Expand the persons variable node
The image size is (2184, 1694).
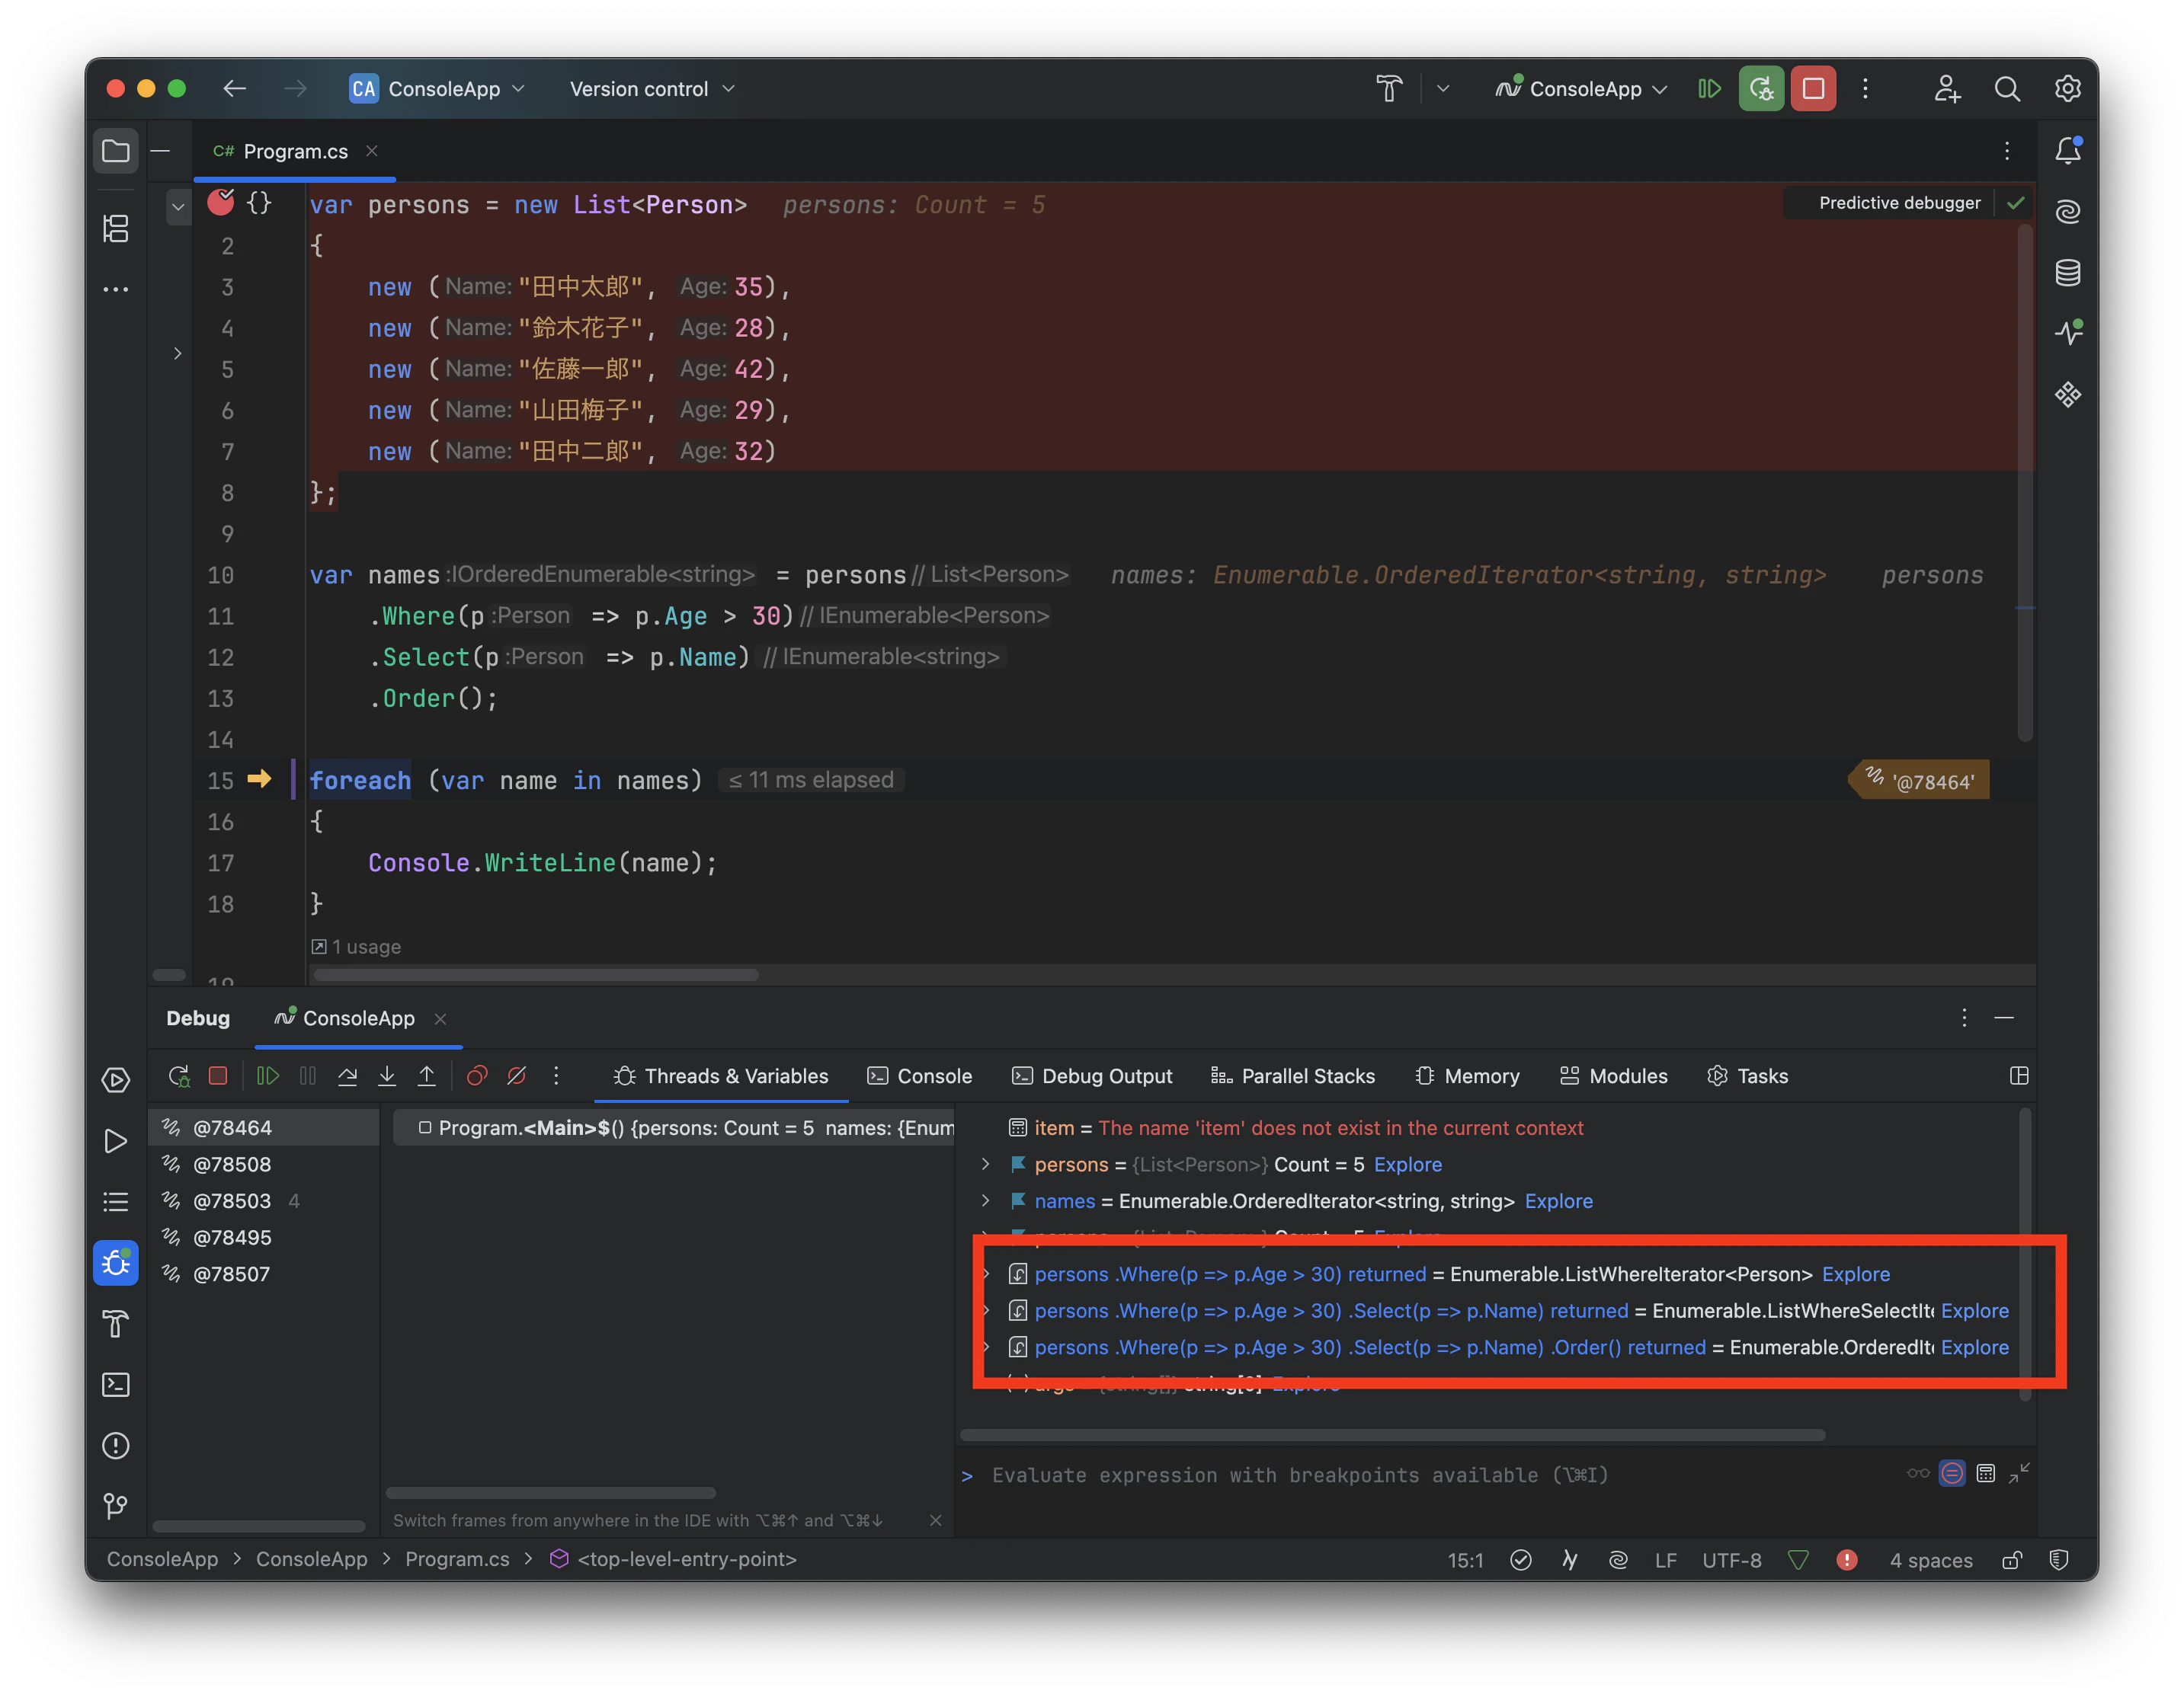[x=985, y=1165]
